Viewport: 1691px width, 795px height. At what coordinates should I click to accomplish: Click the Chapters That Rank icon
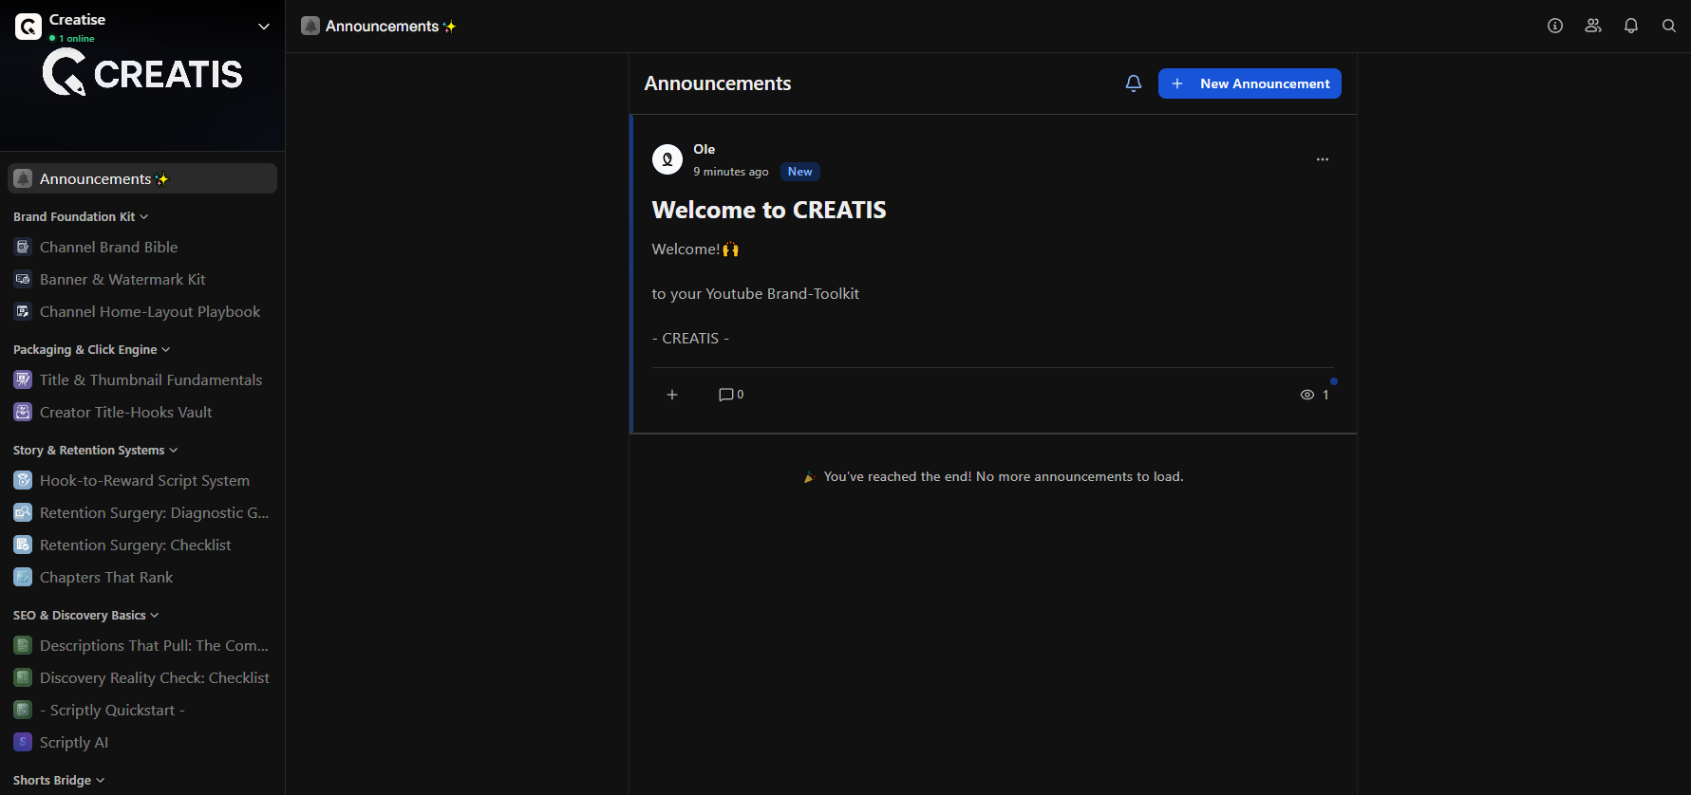[23, 577]
